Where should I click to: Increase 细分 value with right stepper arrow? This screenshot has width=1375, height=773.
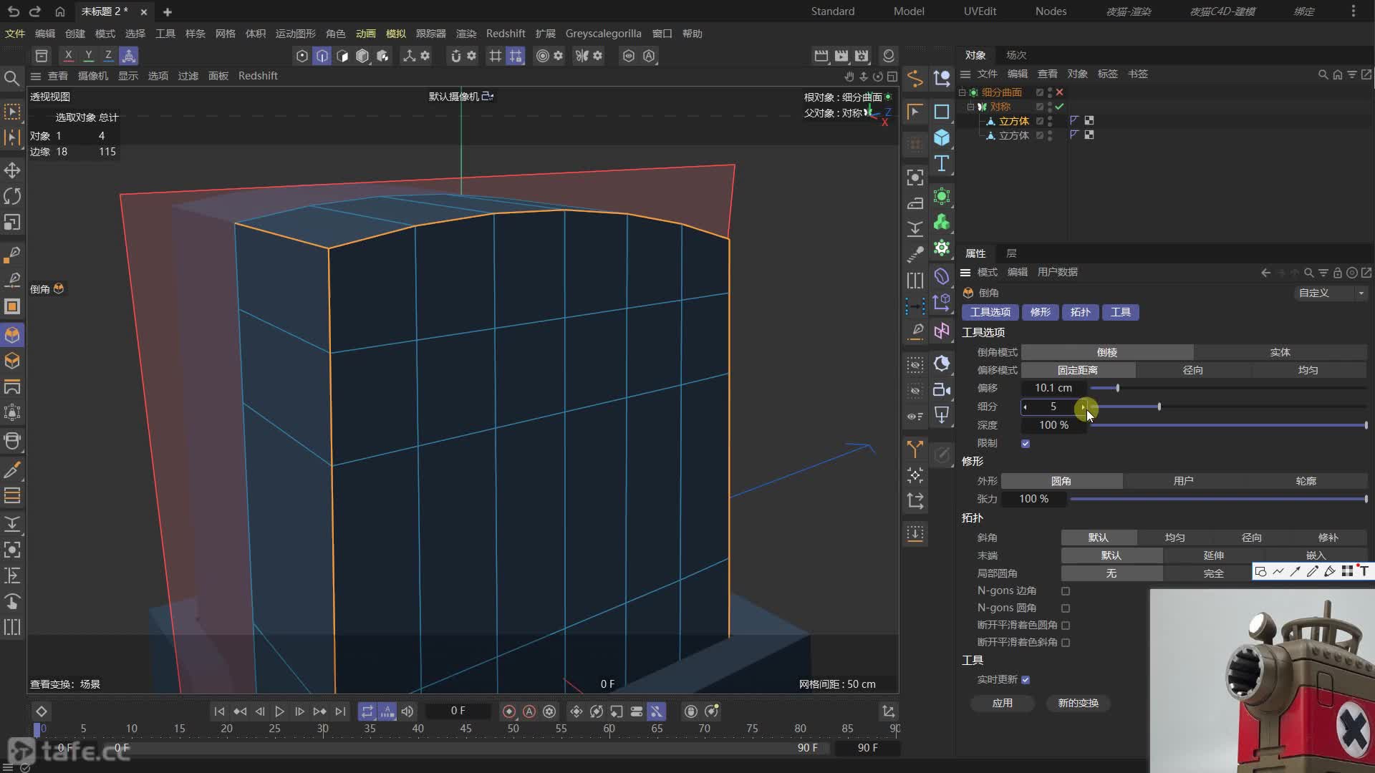coord(1083,407)
